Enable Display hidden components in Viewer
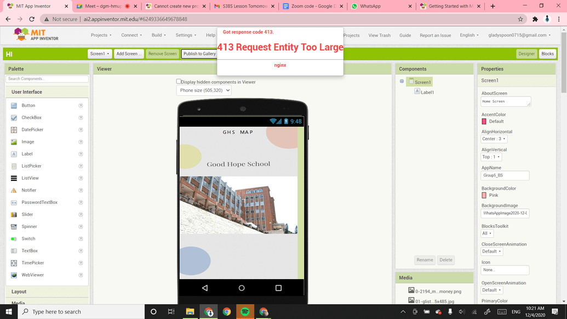Screen dimensions: 567x319 pyautogui.click(x=179, y=81)
